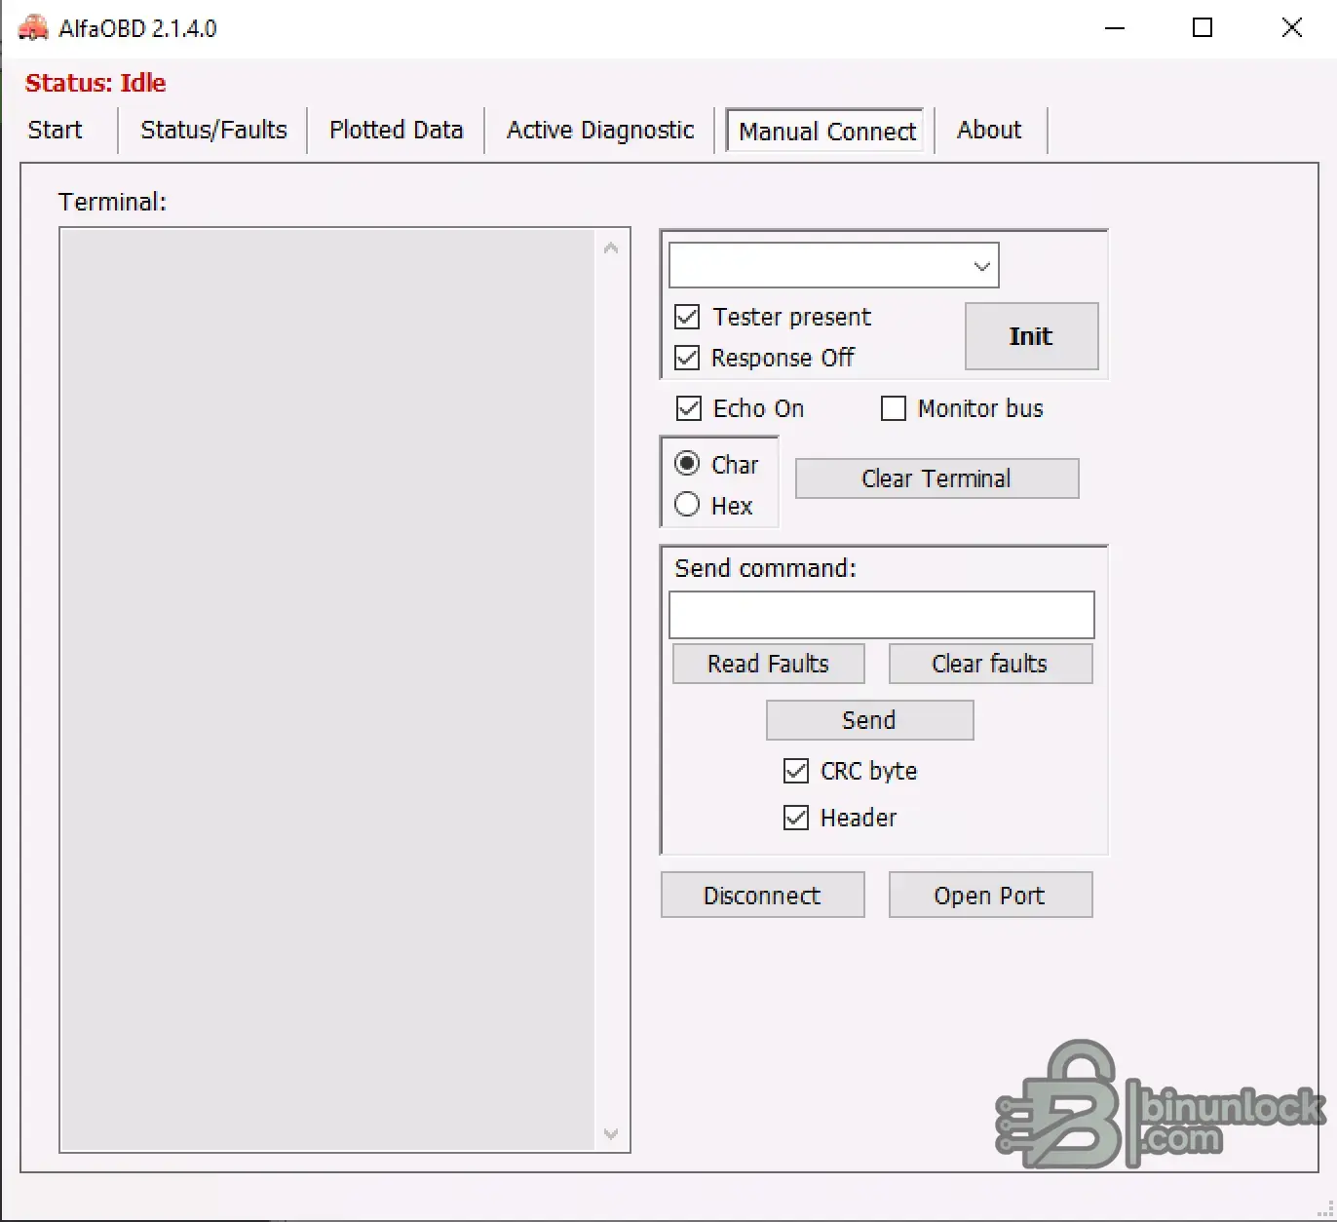Click the AlfaOBD car icon in title bar

pos(33,27)
